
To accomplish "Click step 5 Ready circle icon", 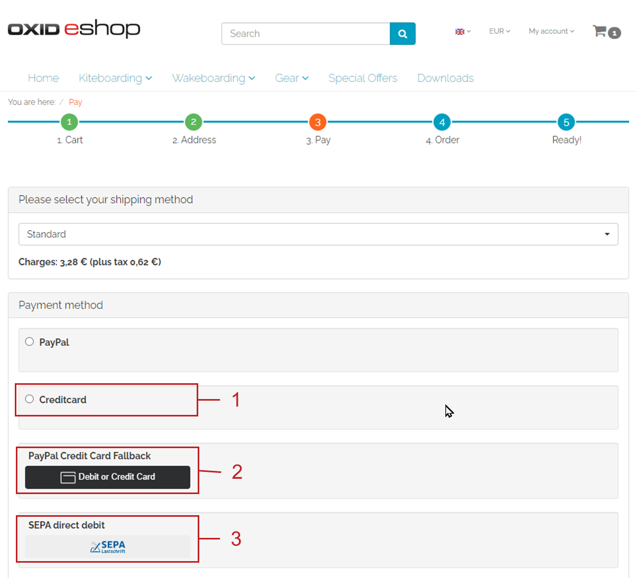I will click(x=566, y=122).
